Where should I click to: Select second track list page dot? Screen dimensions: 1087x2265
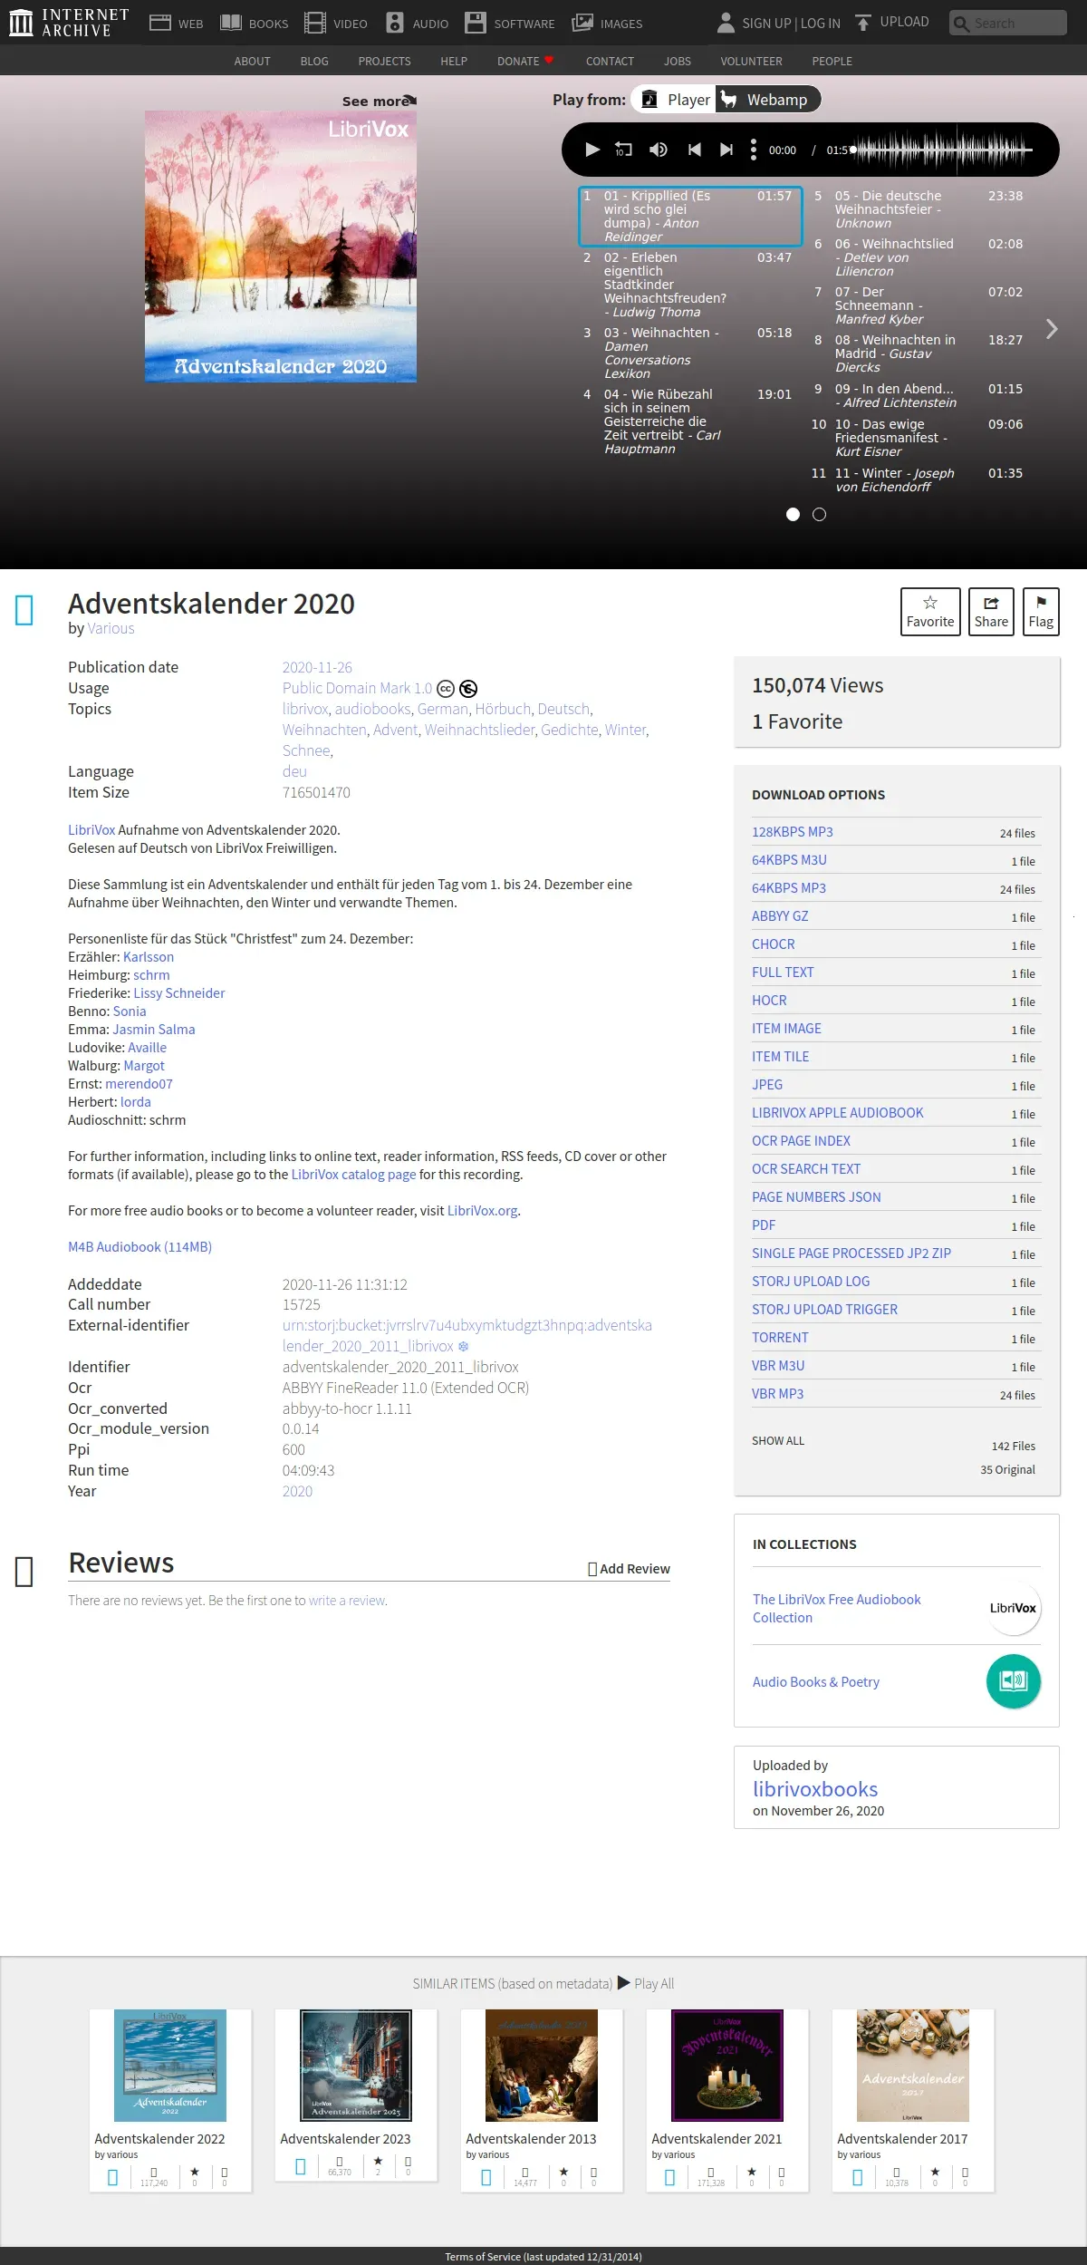[820, 515]
